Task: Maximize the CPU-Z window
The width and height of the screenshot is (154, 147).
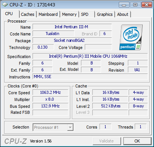Action: (135, 5)
